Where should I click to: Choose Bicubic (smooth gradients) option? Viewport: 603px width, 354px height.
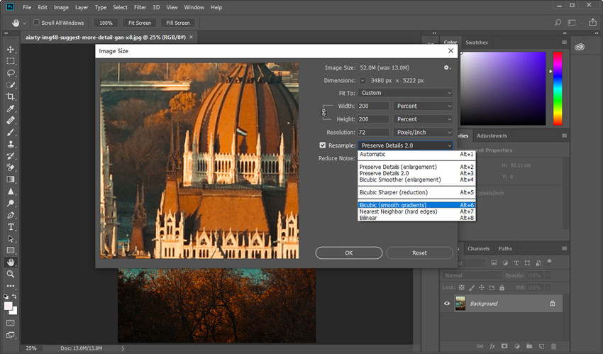416,205
